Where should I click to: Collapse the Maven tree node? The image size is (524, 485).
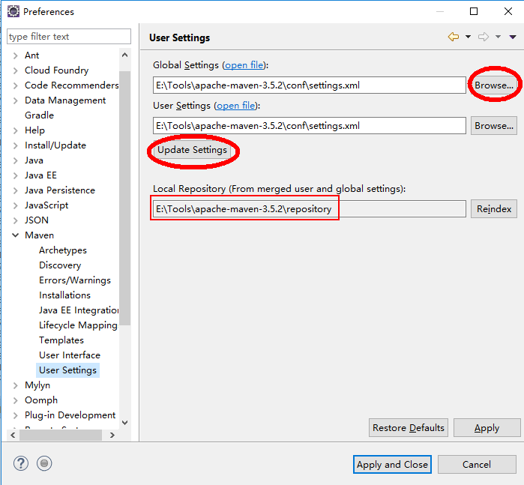[x=15, y=235]
